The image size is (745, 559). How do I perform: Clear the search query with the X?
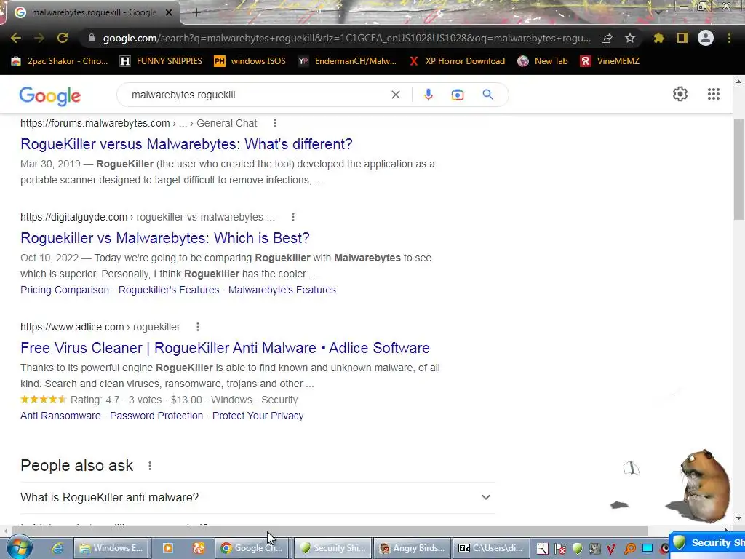[395, 95]
